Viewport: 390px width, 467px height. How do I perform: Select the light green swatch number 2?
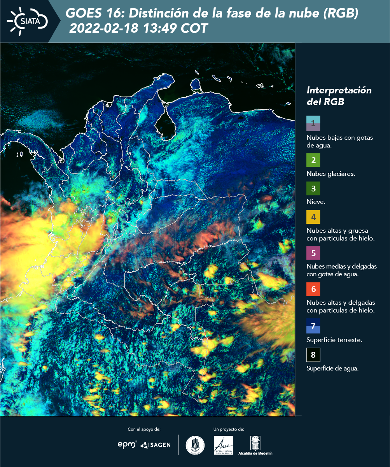click(313, 160)
